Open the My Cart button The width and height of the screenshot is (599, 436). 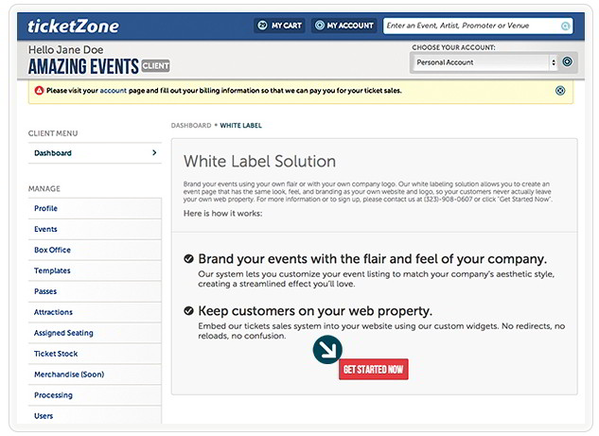279,26
